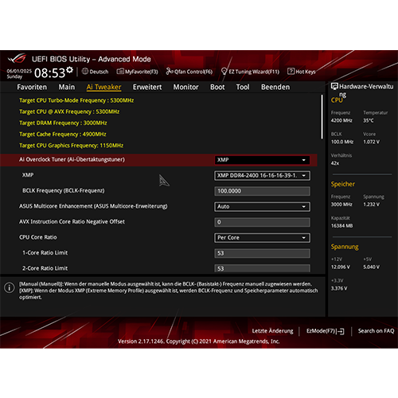Screen dimensions: 398x398
Task: Open the CPU Core Ratio Per Core dropdown
Action: click(x=262, y=237)
